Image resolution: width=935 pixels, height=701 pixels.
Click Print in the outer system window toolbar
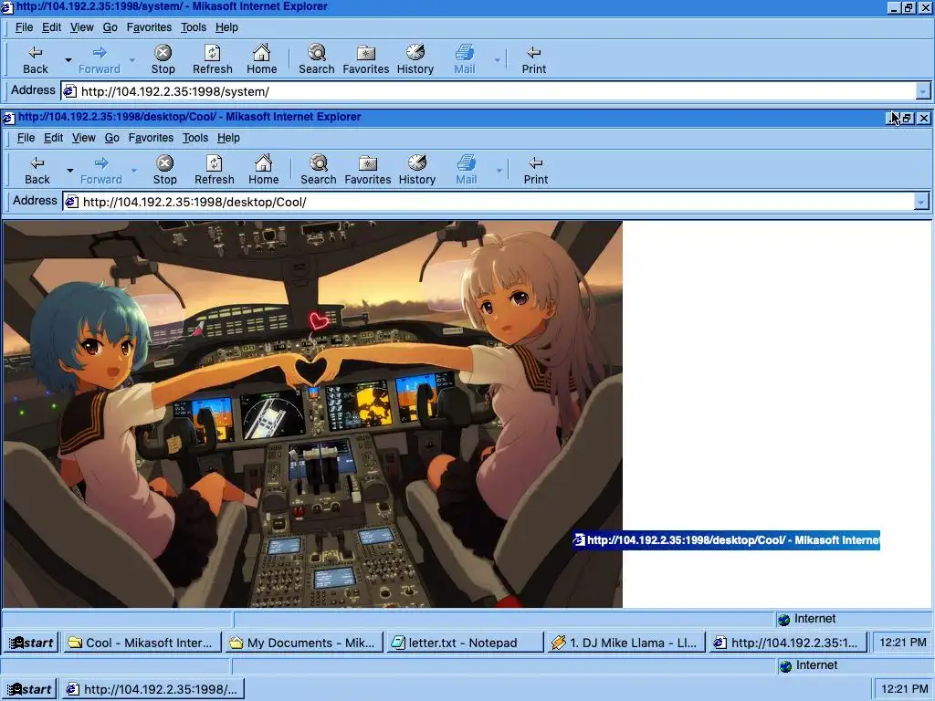[533, 60]
